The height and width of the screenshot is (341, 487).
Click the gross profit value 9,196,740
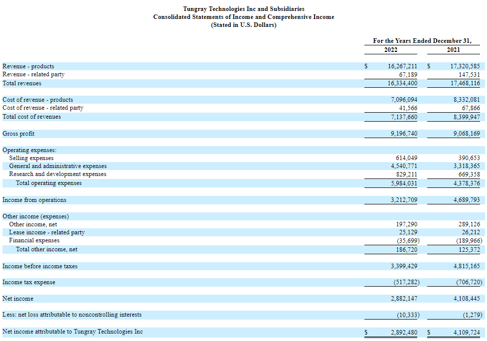click(404, 134)
